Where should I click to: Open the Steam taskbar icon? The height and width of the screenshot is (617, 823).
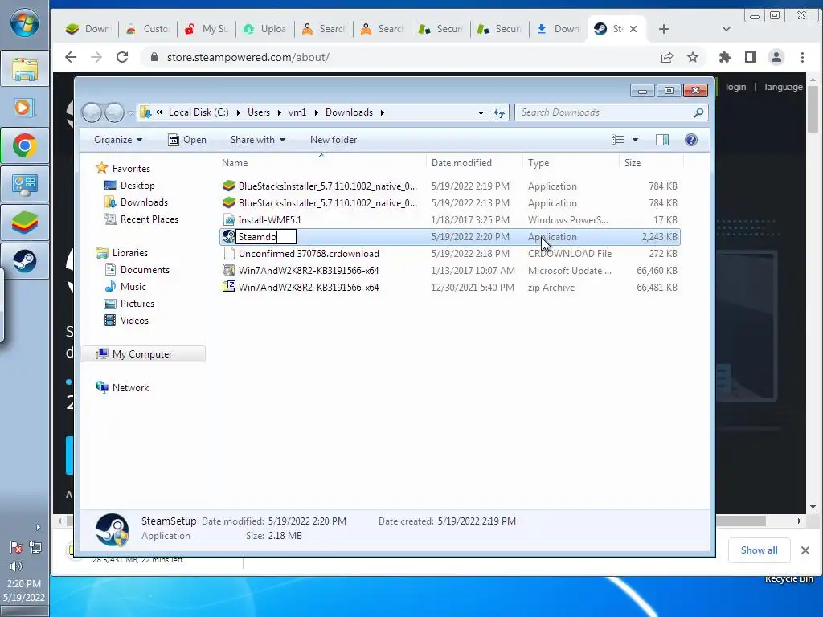pos(25,261)
